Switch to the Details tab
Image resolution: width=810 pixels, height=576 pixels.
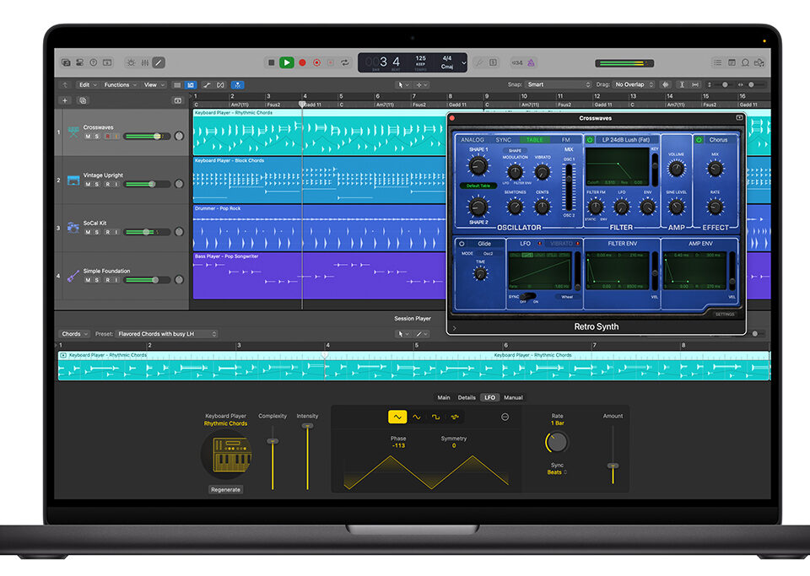click(x=467, y=397)
